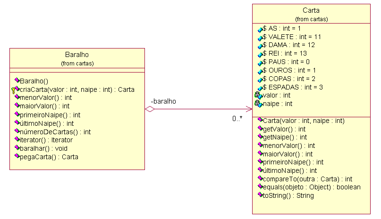Click the icon beside compareTo
The width and height of the screenshot is (381, 219).
(x=260, y=178)
